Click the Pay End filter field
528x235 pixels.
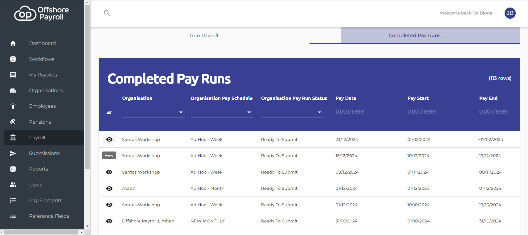[x=499, y=112]
